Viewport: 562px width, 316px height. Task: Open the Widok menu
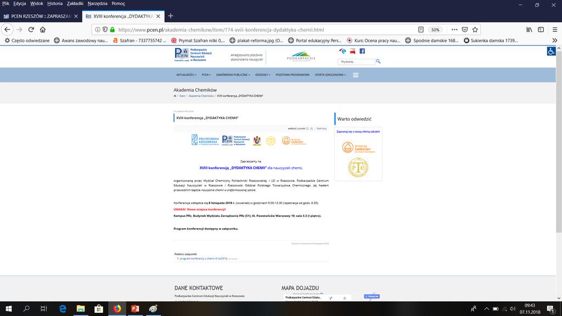point(37,4)
